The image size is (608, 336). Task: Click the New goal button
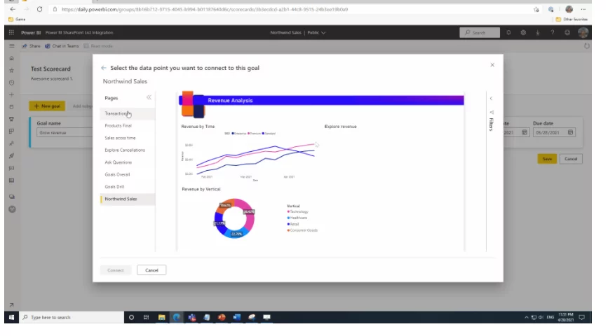47,106
